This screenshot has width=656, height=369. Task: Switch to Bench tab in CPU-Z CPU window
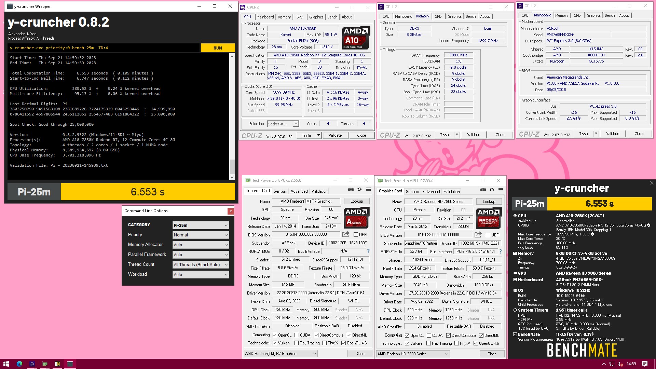click(332, 17)
